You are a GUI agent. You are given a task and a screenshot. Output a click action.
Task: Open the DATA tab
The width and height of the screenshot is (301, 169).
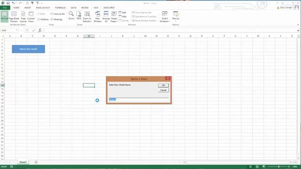[73, 8]
